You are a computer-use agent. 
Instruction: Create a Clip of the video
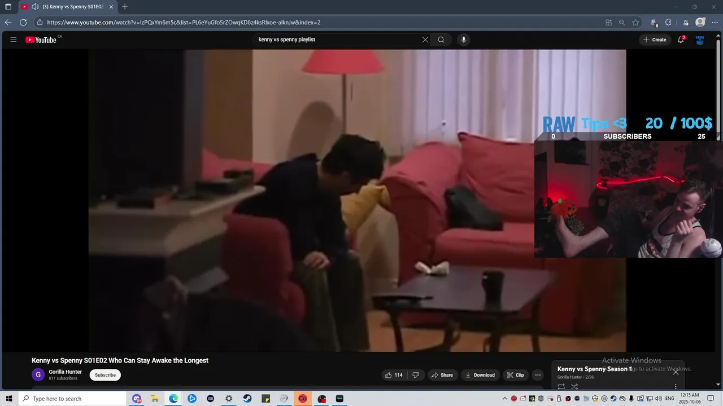tap(515, 375)
